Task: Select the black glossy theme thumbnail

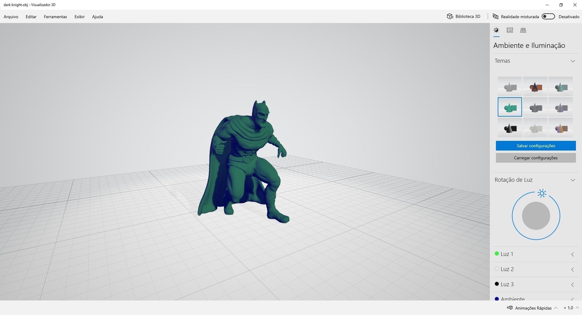Action: 510,128
